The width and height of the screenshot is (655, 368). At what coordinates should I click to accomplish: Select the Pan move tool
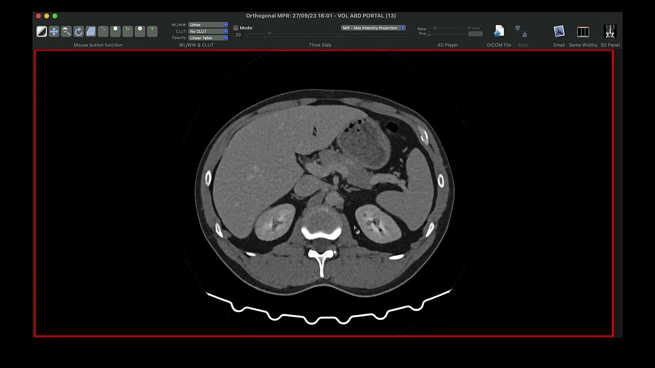[x=54, y=31]
